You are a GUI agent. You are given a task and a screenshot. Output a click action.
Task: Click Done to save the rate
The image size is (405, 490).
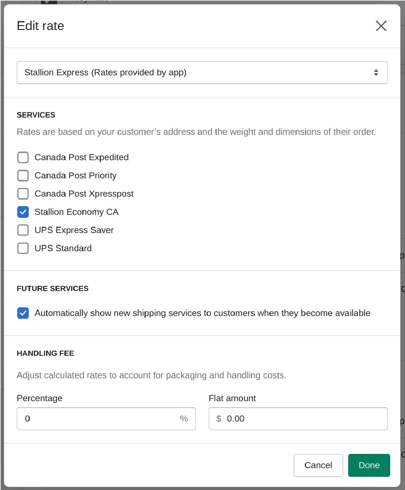click(369, 465)
